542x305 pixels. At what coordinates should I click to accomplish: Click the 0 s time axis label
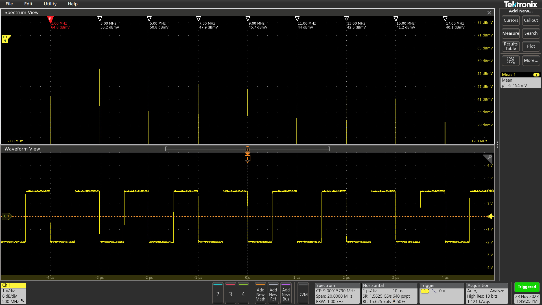[x=248, y=278]
